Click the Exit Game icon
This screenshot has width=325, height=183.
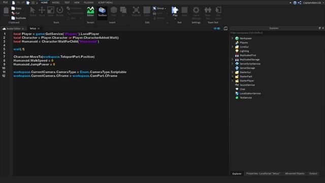pos(218,13)
